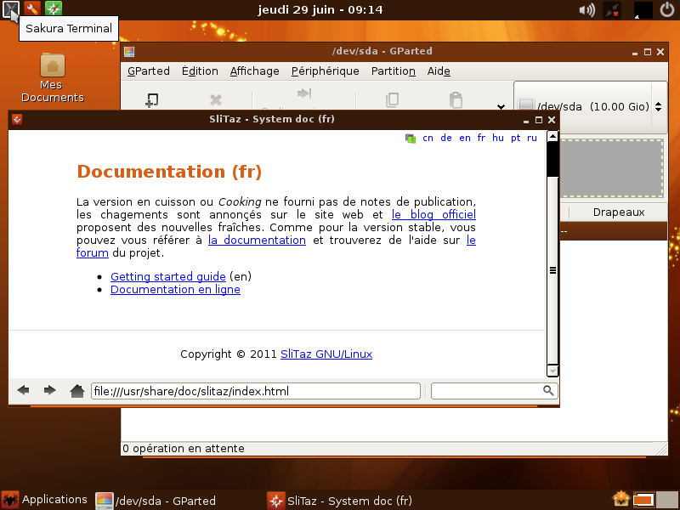This screenshot has height=510, width=680.
Task: Click the volume speaker tray icon
Action: pos(586,9)
